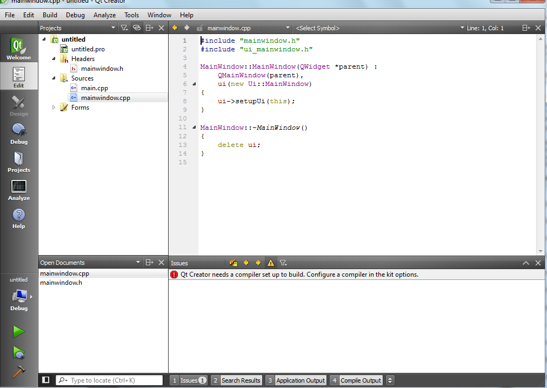547x388 pixels.
Task: Click the file writable lock icon
Action: (x=199, y=28)
